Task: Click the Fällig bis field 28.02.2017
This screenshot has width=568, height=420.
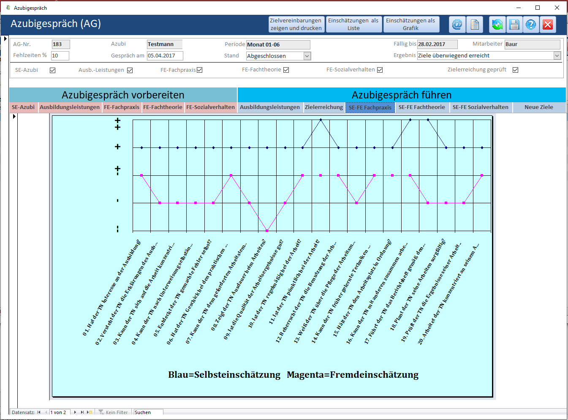Action: point(438,44)
